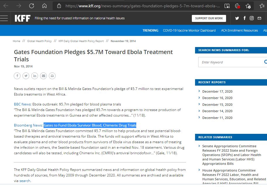Click the KFF tagline about trusted information

(x=80, y=18)
